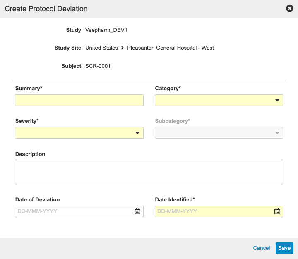Viewport: 298px width, 259px height.
Task: Click the Date Identified field label
Action: click(175, 199)
